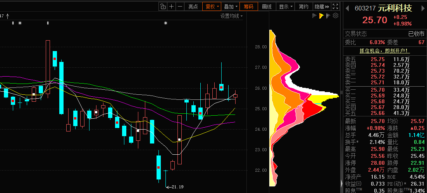Click 买五 price 25.66
The height and width of the screenshot is (193, 427).
click(x=377, y=113)
